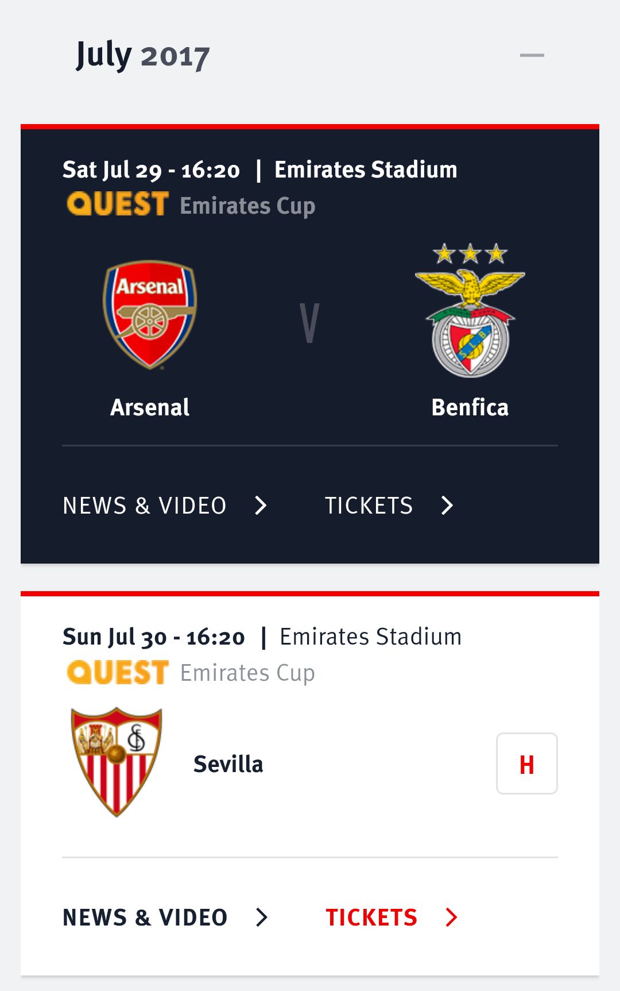Screen dimensions: 620x991
Task: Click arrow next to Benfica News & Video
Action: [261, 506]
